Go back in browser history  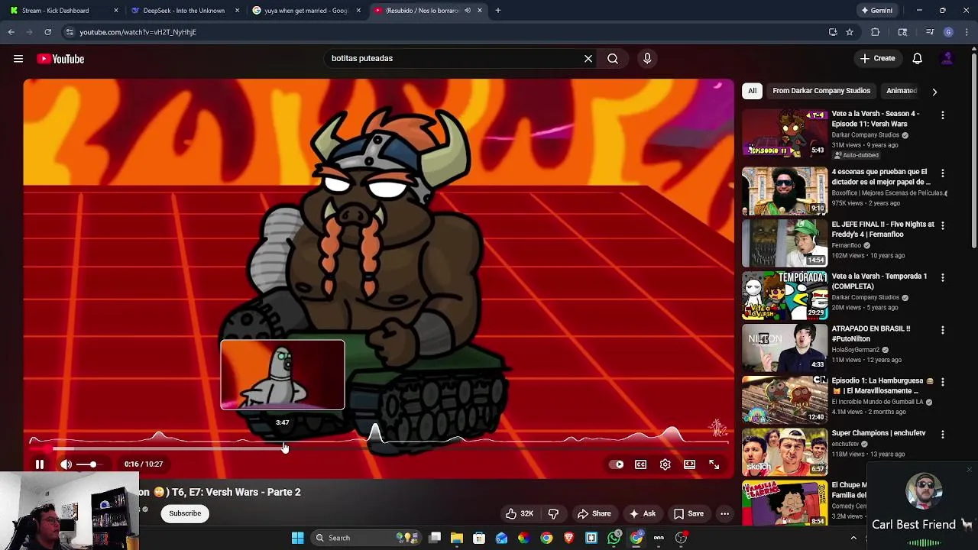coord(11,32)
